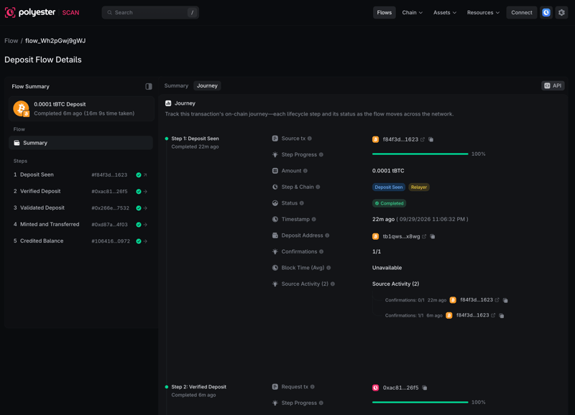Focus the Search input field
This screenshot has height=415, width=575.
(x=150, y=12)
